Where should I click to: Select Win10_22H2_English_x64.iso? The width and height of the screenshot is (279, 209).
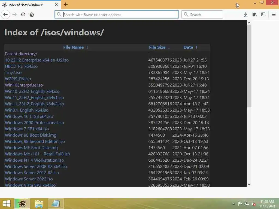point(32,91)
